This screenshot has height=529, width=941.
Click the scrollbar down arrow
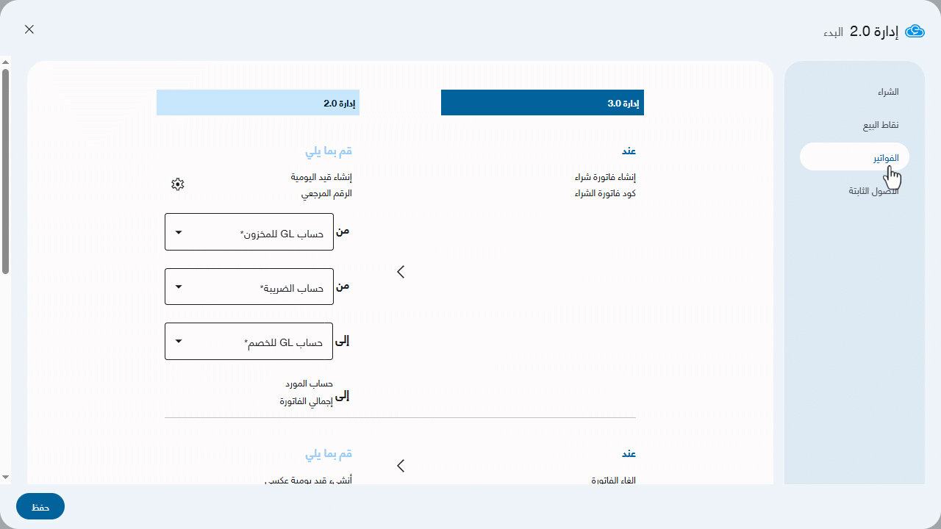click(x=5, y=477)
